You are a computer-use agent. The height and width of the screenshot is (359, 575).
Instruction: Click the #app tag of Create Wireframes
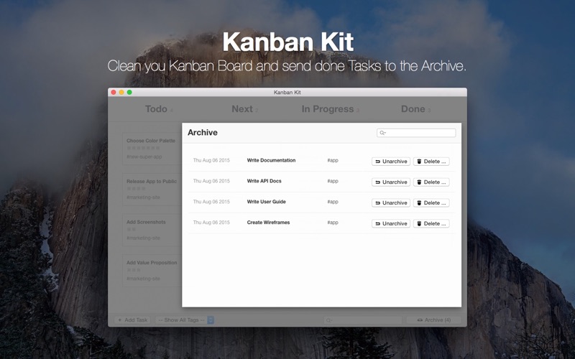[x=333, y=223]
